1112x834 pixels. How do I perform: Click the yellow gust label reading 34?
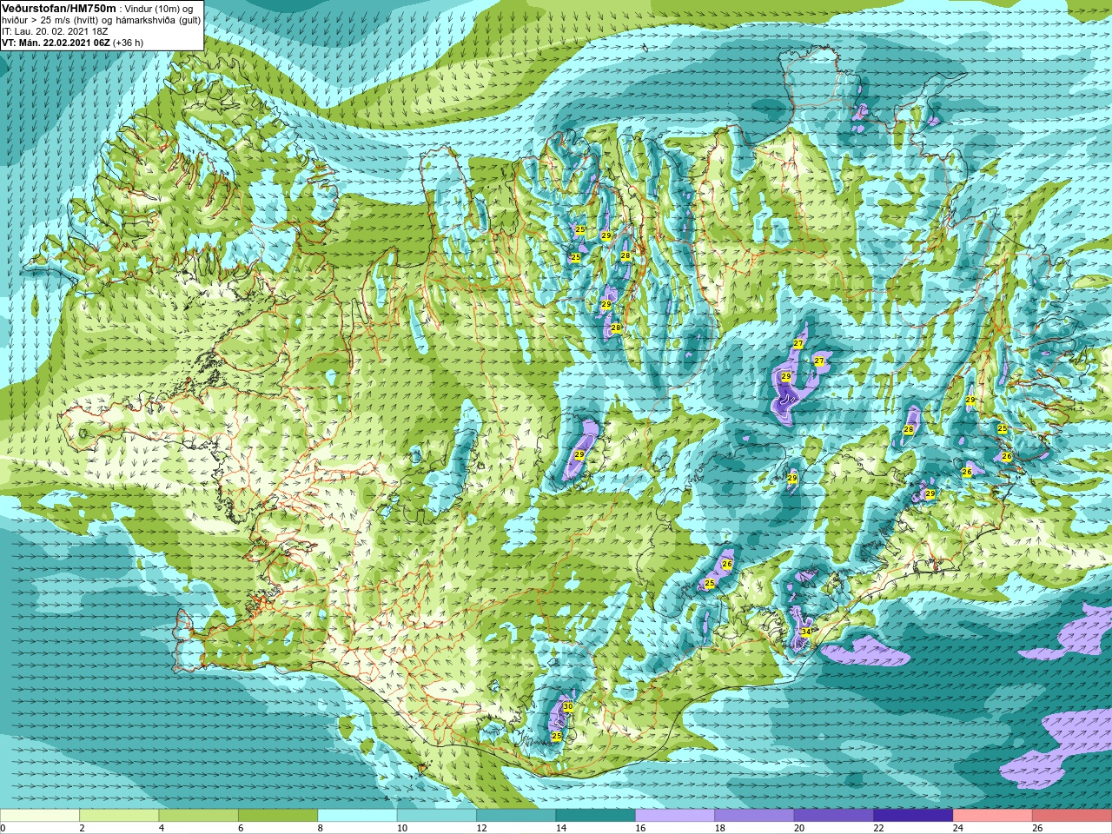click(x=806, y=632)
